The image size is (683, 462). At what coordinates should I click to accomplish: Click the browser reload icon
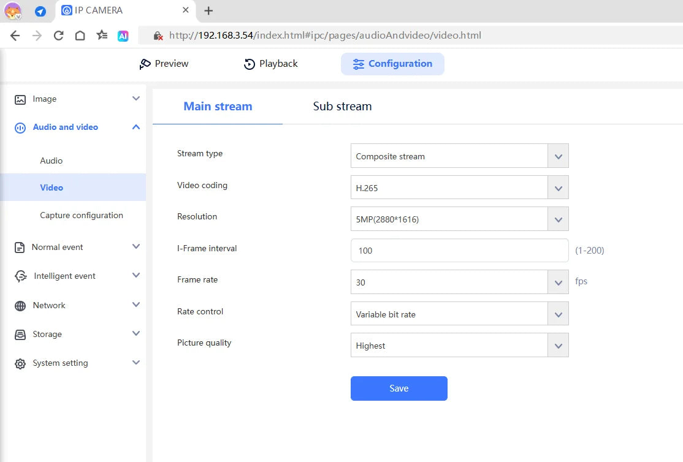click(59, 36)
